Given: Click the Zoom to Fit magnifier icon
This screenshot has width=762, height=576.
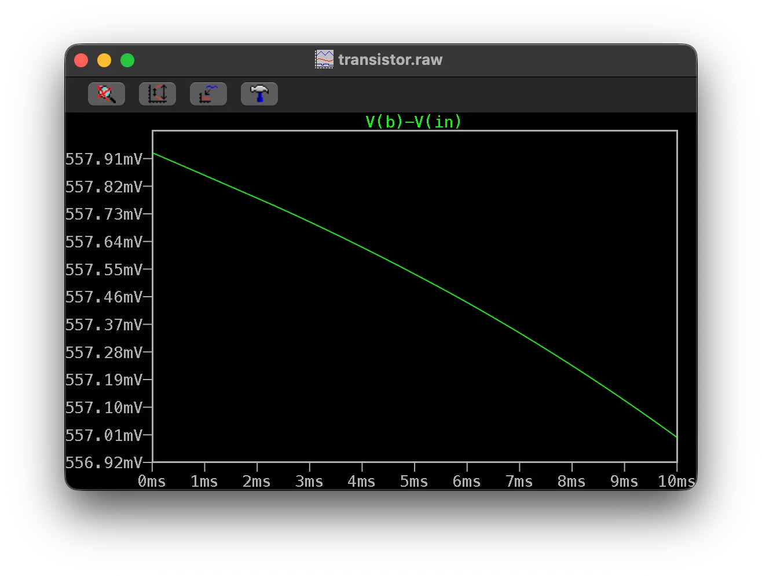Looking at the screenshot, I should coord(106,94).
